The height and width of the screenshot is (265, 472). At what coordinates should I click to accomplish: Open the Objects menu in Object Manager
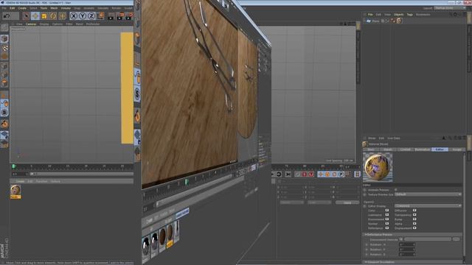[398, 15]
